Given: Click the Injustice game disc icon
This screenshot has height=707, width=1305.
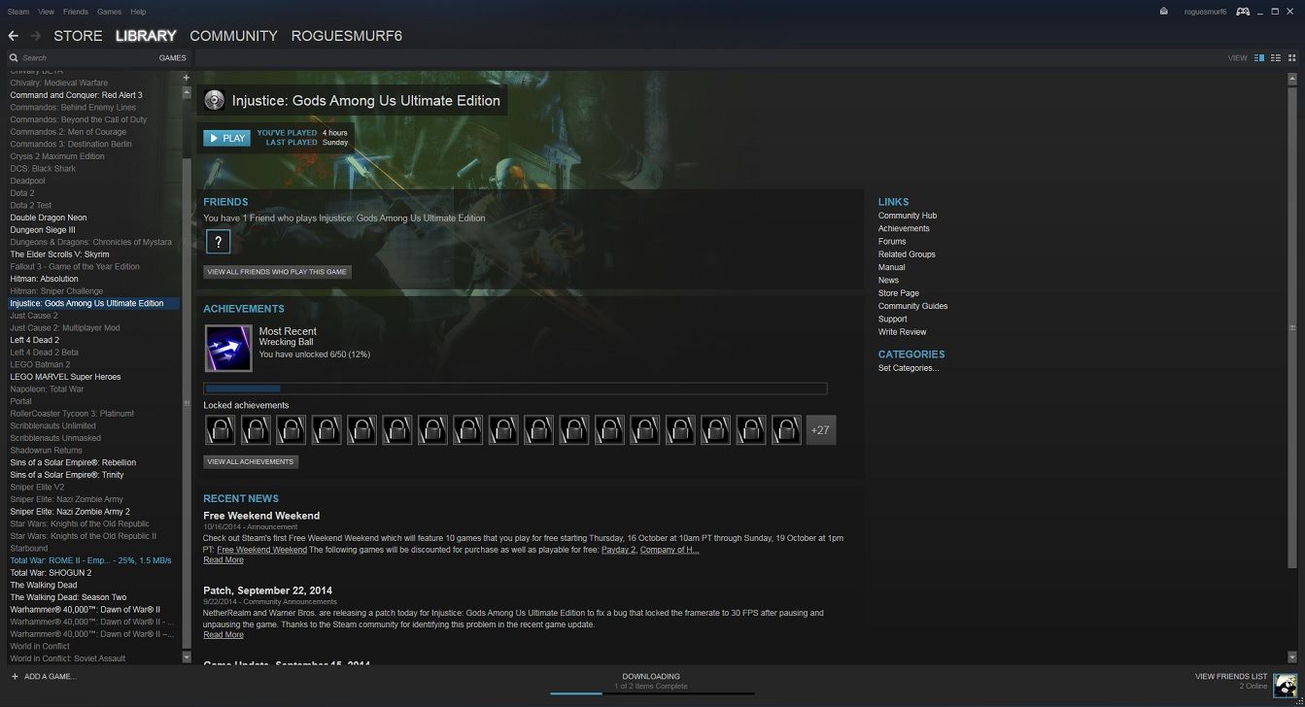Looking at the screenshot, I should pyautogui.click(x=215, y=100).
